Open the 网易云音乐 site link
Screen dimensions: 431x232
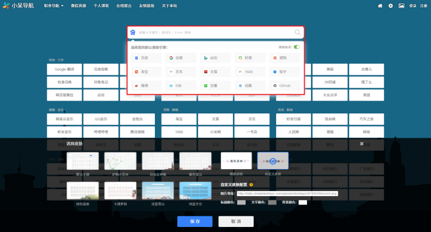point(65,119)
